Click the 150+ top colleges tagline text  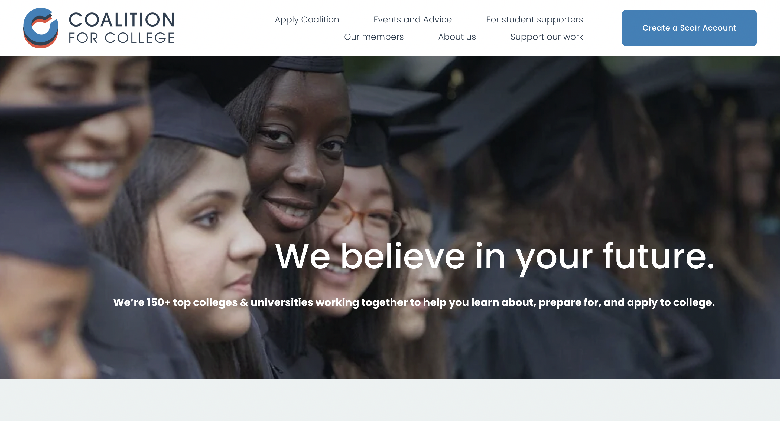pyautogui.click(x=414, y=302)
